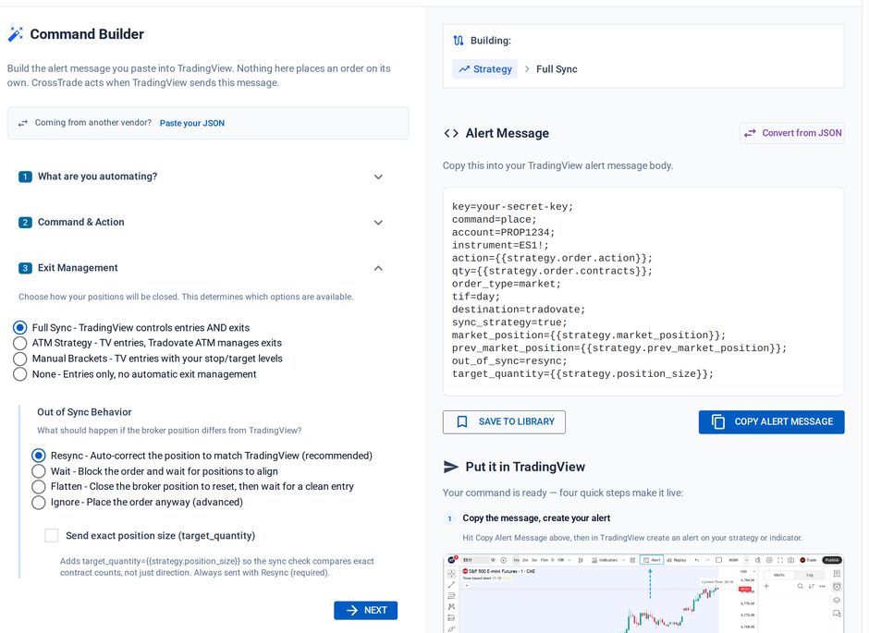The image size is (869, 633).
Task: Click the NEXT button
Action: (x=365, y=610)
